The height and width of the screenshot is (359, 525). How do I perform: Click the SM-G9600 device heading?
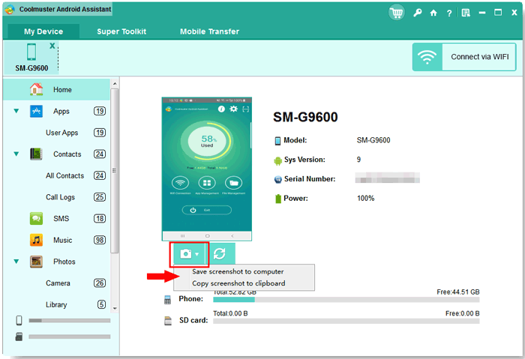[305, 117]
